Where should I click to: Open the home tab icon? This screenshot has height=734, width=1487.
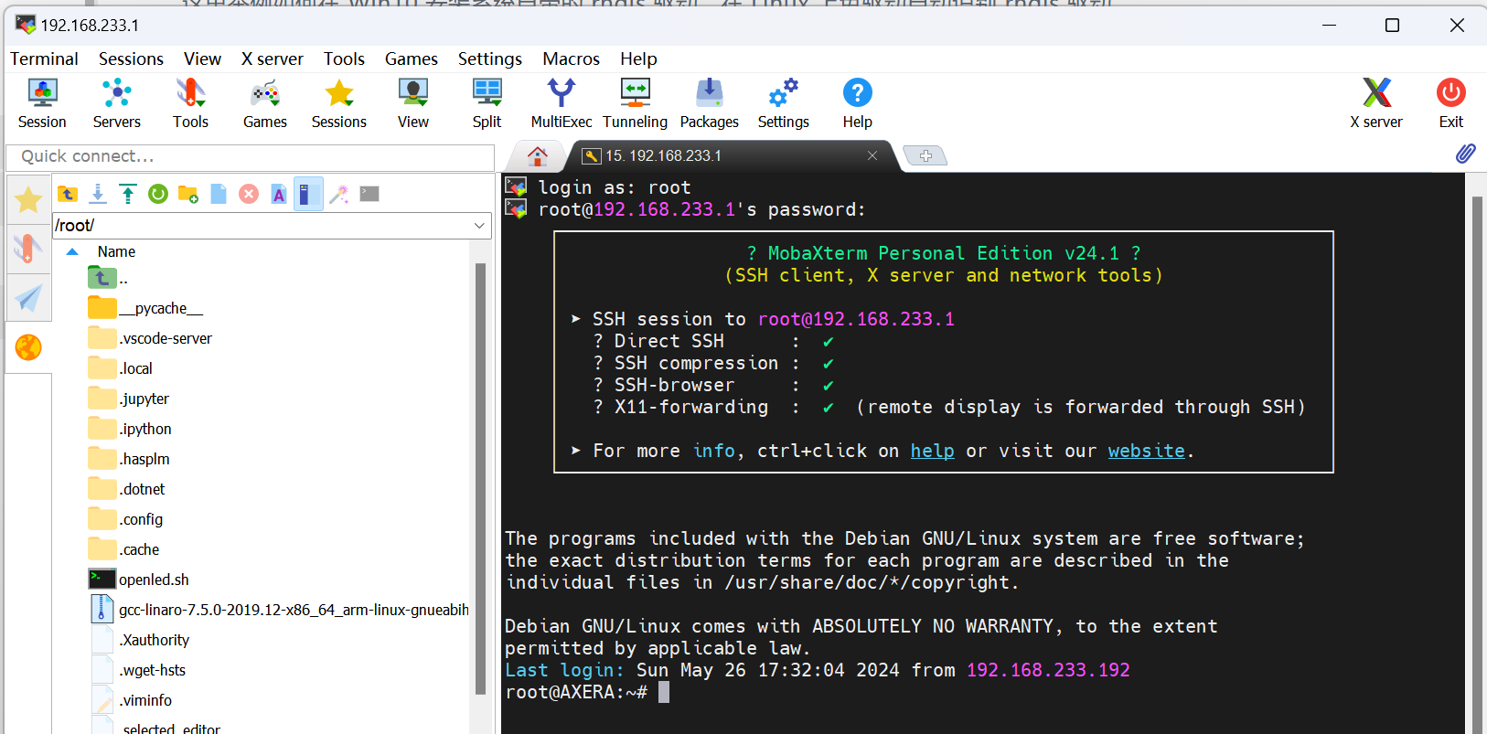pos(538,155)
